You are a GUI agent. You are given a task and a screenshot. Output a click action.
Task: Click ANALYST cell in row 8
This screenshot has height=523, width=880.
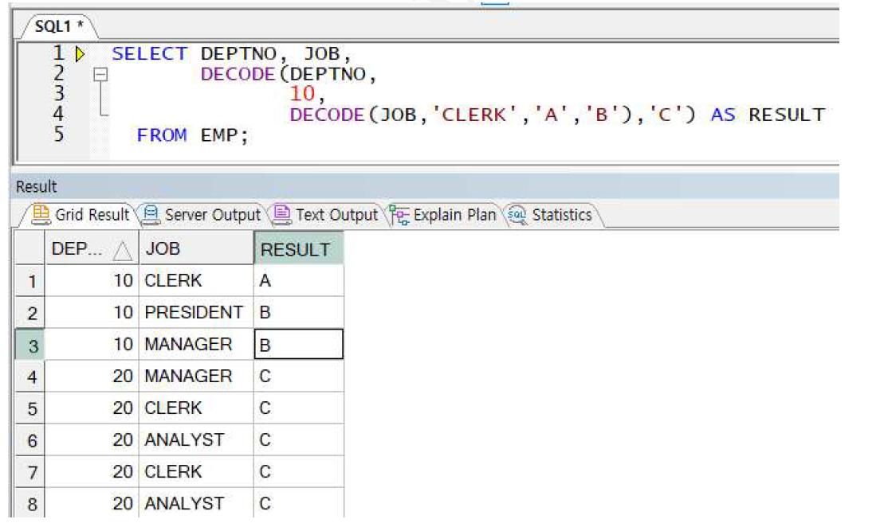(x=196, y=503)
